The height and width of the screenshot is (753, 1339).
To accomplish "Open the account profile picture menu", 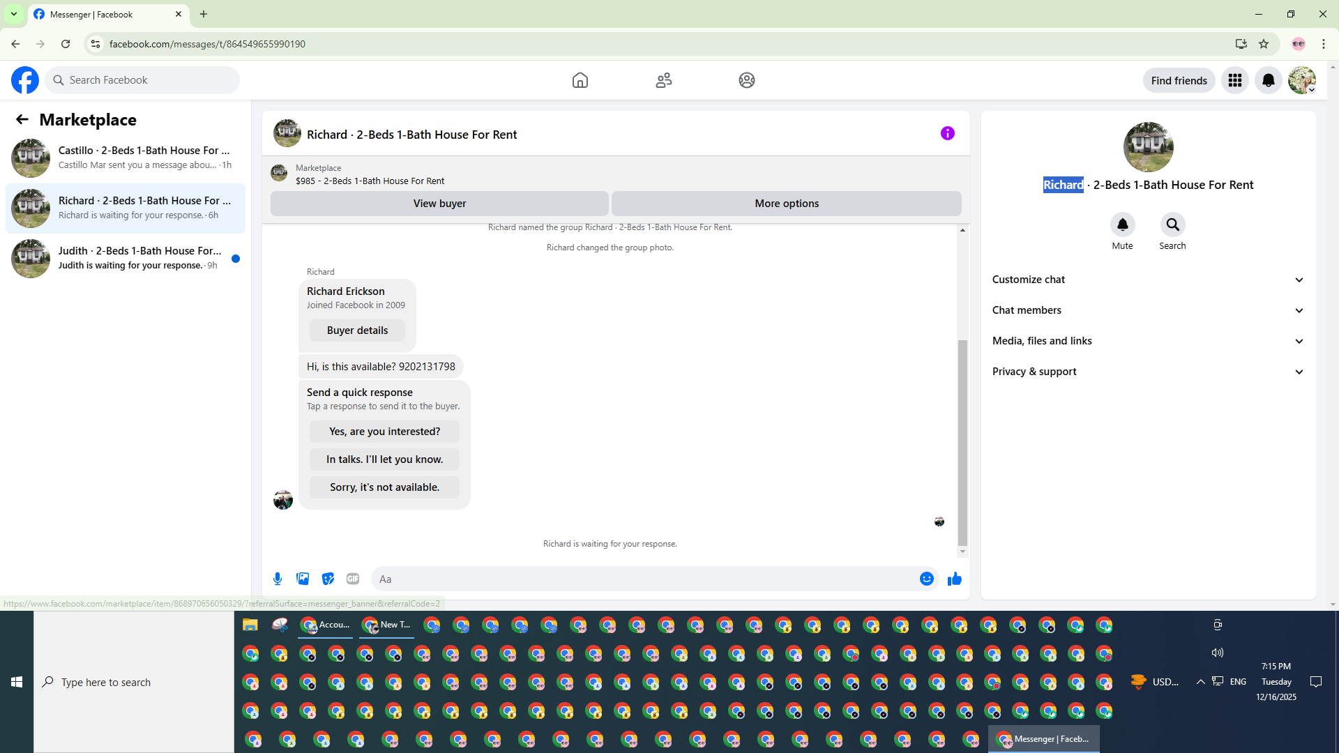I will 1302,80.
